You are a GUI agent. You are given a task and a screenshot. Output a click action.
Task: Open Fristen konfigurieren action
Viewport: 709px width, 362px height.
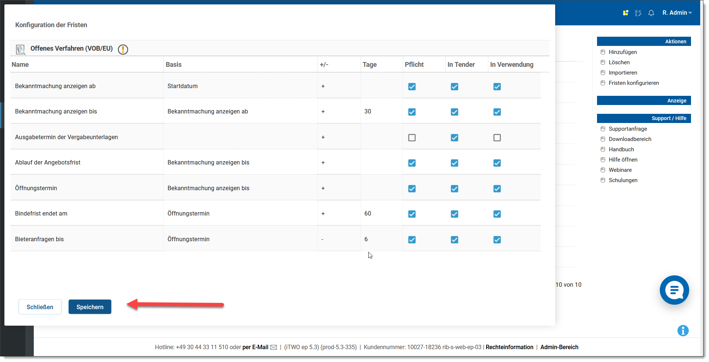(634, 83)
